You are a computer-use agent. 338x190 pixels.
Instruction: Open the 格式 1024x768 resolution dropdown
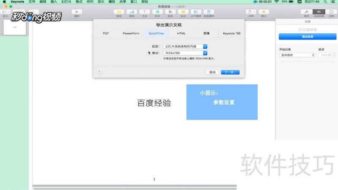[185, 53]
